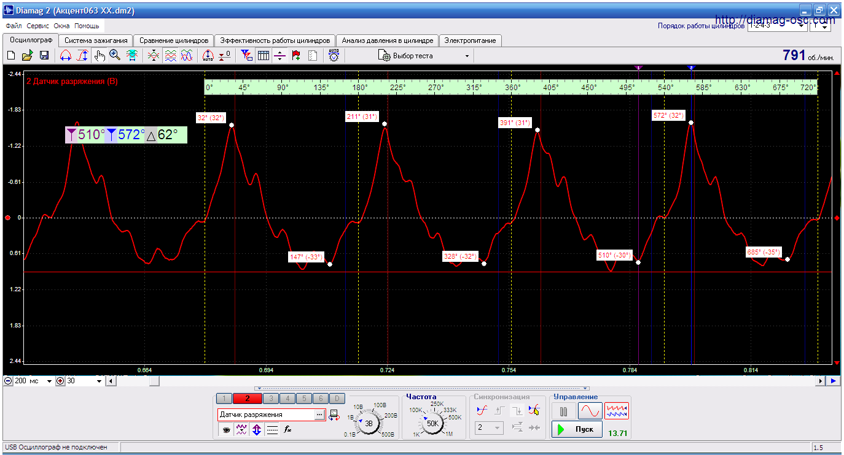Click the AUTO voltage detect icon
The height and width of the screenshot is (455, 844).
334,55
